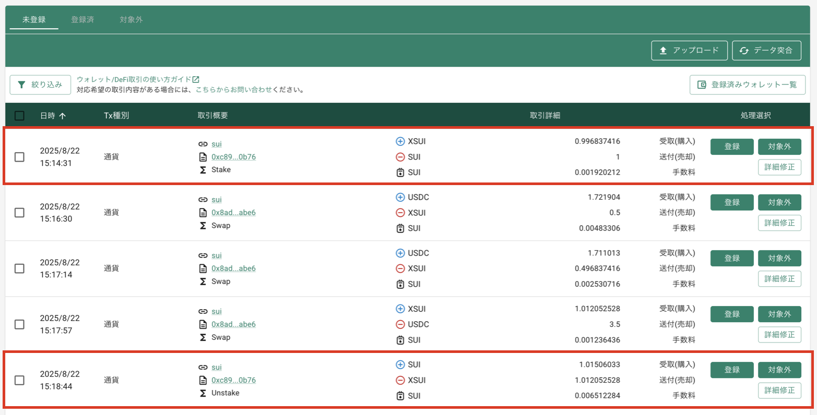Check the 15:17:14 row checkbox

pyautogui.click(x=19, y=268)
